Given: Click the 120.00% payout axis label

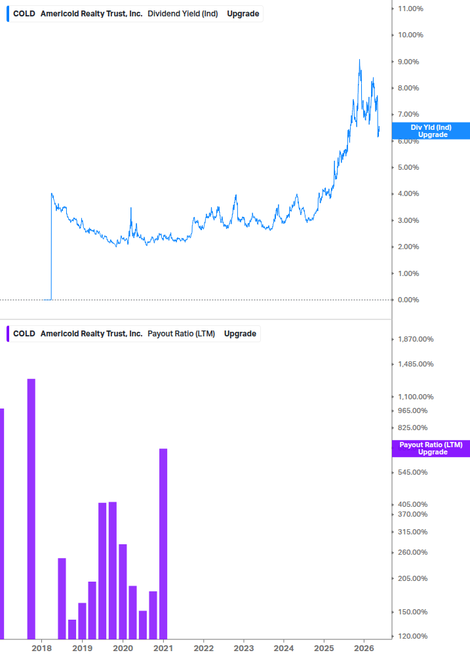Looking at the screenshot, I should click(412, 636).
